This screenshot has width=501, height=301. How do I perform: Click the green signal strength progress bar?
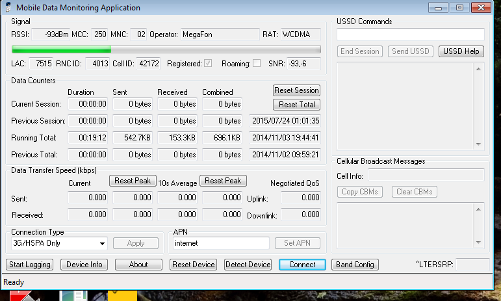pyautogui.click(x=166, y=49)
